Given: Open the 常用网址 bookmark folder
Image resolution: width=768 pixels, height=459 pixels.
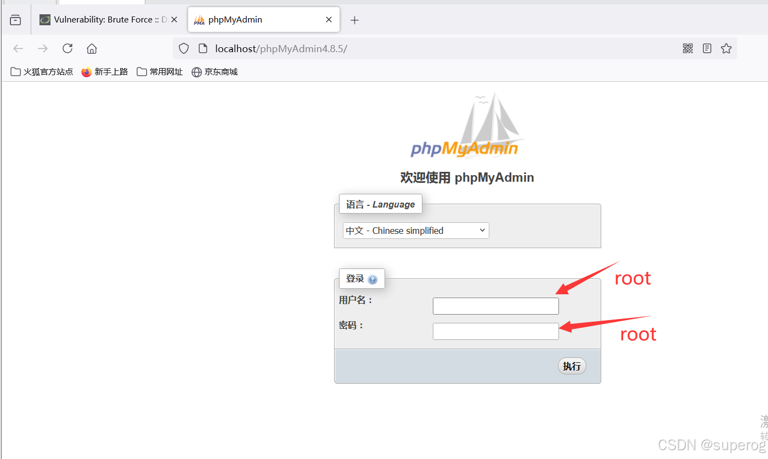Looking at the screenshot, I should (160, 72).
